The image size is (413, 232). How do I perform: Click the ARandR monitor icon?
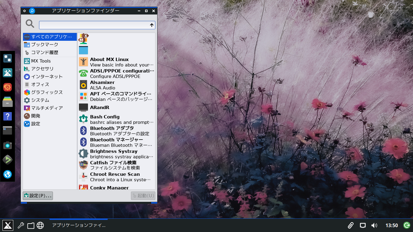point(83,108)
